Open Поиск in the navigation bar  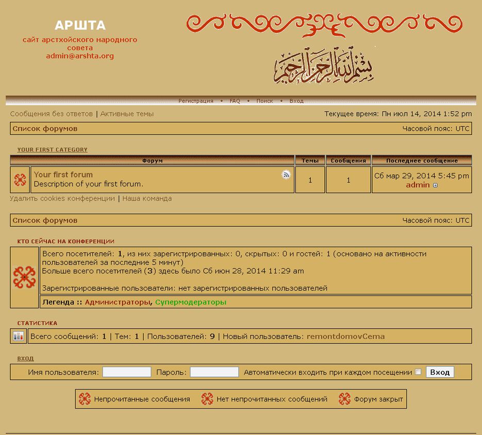pyautogui.click(x=264, y=101)
